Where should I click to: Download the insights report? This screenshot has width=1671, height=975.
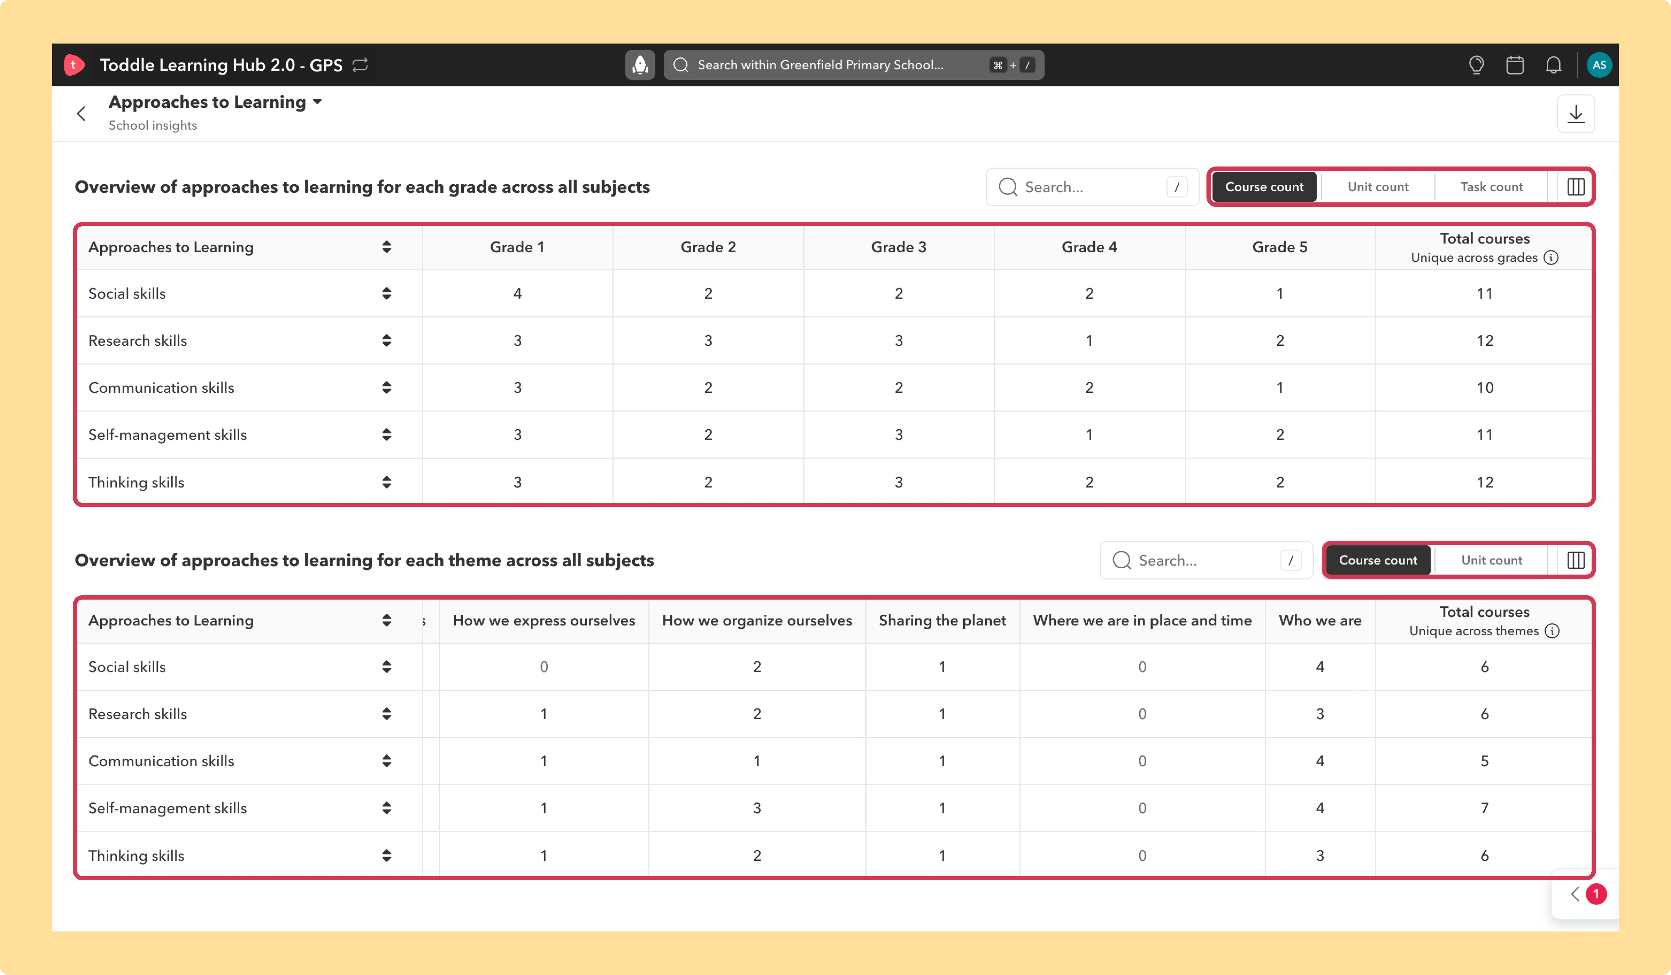(1576, 114)
